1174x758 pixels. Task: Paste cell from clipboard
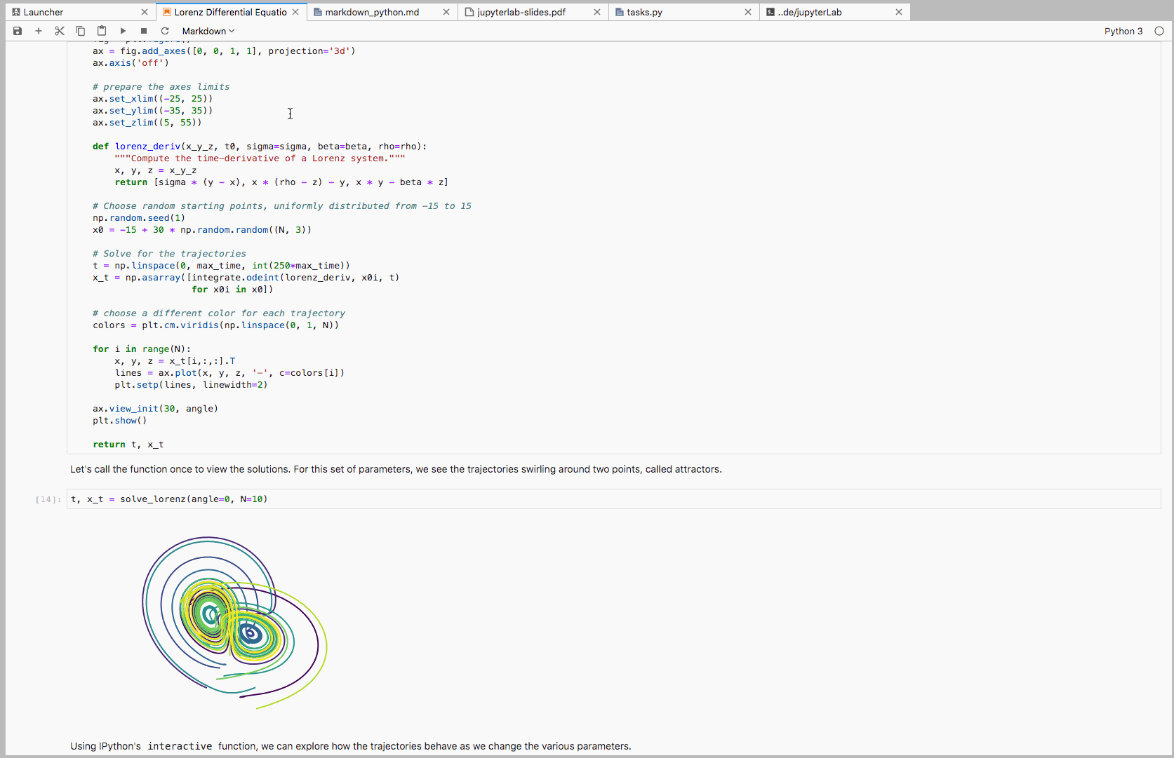[102, 31]
